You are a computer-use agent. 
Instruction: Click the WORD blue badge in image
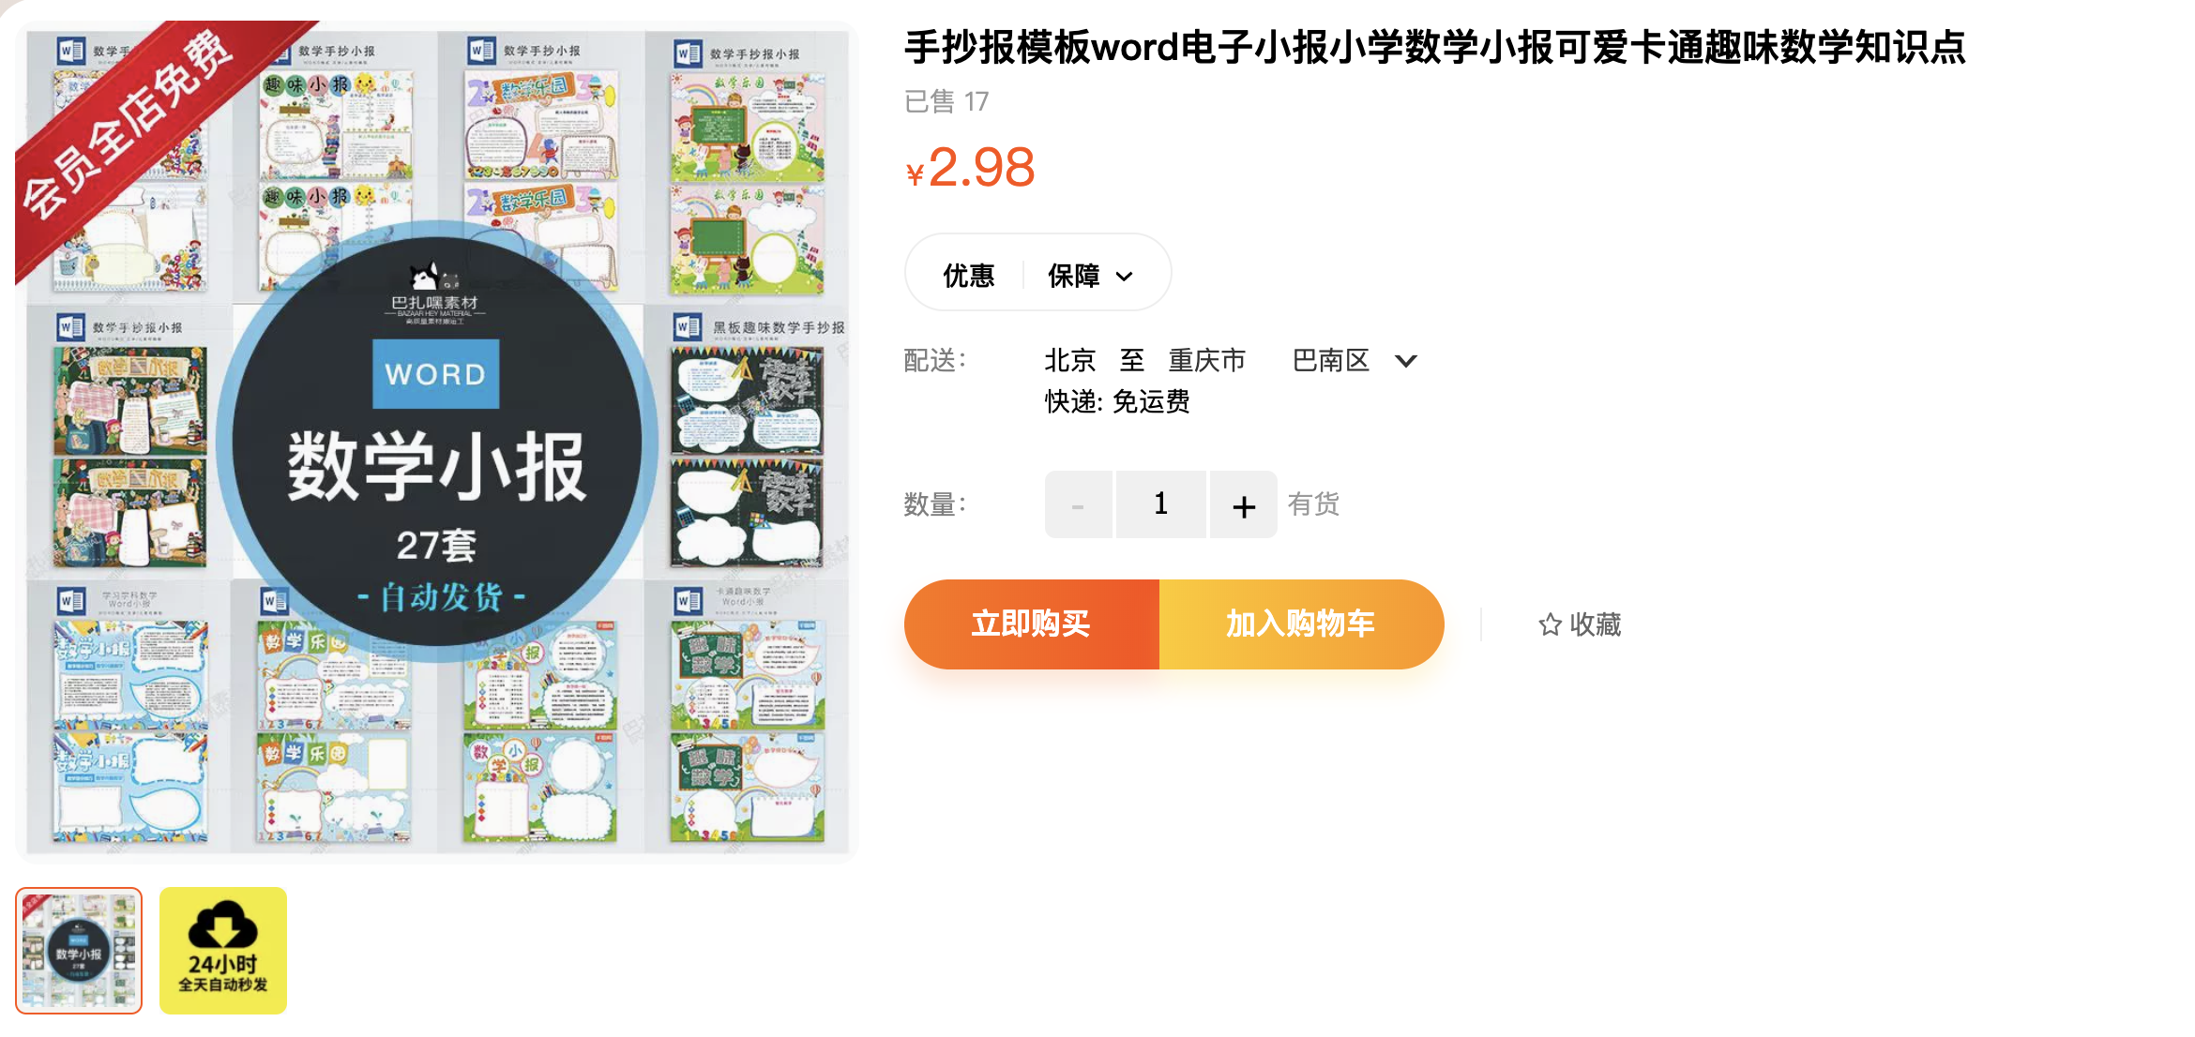[435, 374]
